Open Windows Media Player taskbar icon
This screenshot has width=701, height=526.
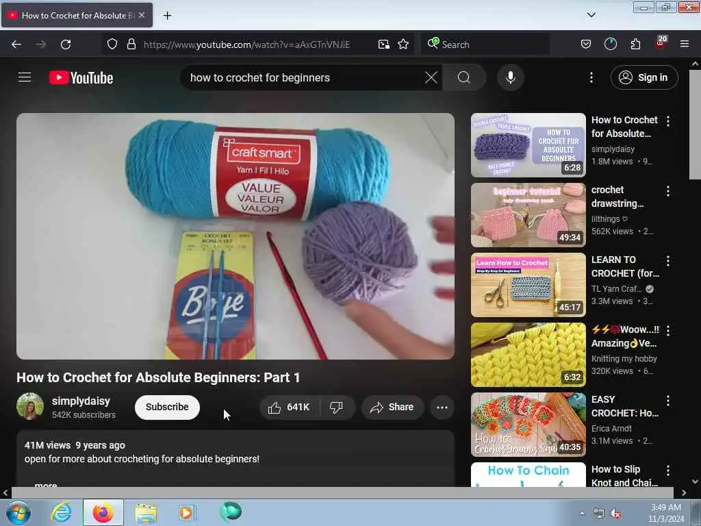tap(187, 512)
